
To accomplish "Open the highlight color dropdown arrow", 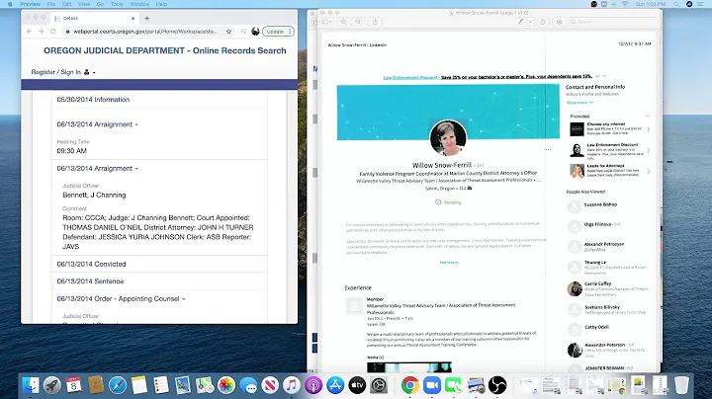I will coord(530,22).
